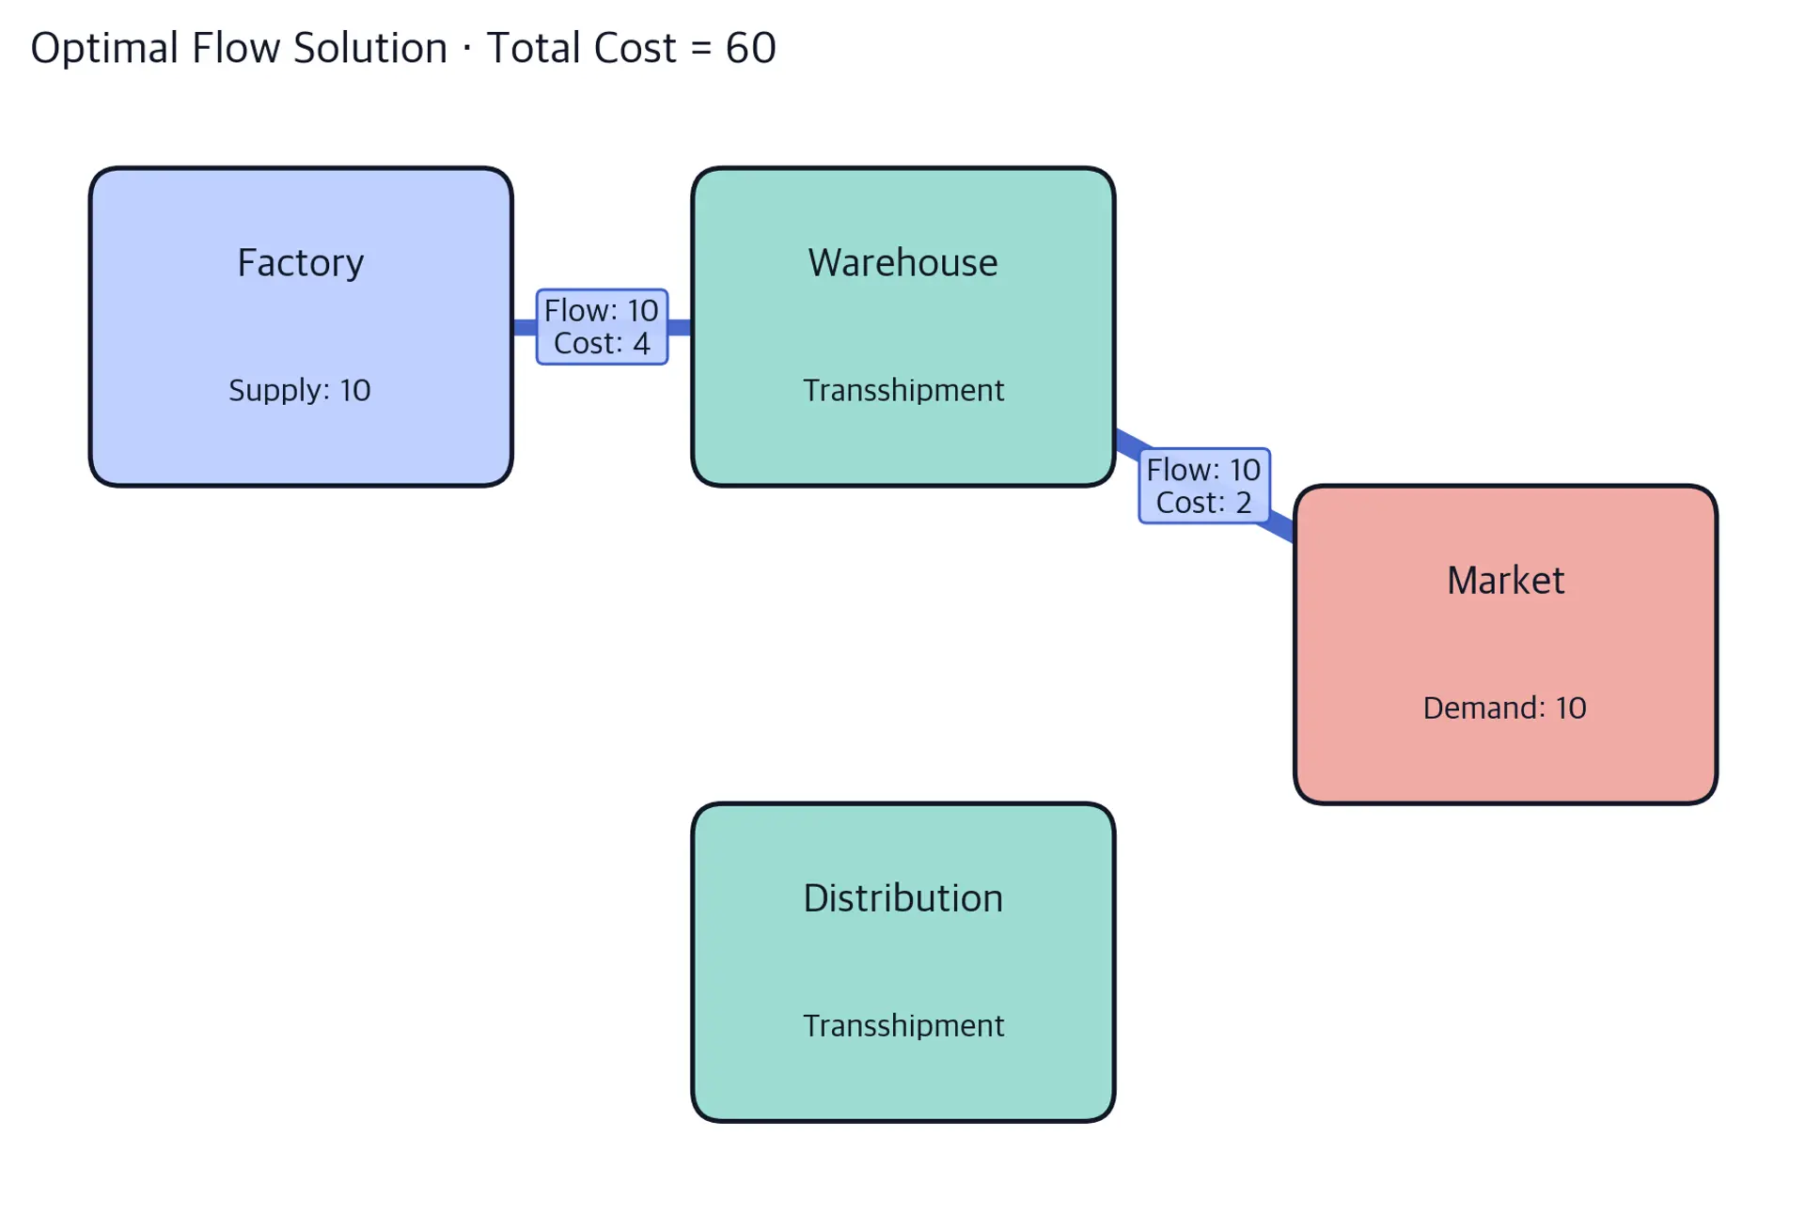
Task: Click the Demand: 10 text
Action: 1504,708
